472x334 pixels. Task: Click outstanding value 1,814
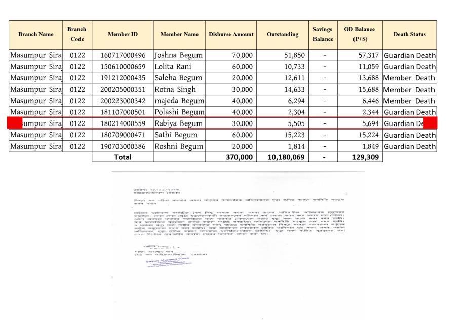coord(296,147)
